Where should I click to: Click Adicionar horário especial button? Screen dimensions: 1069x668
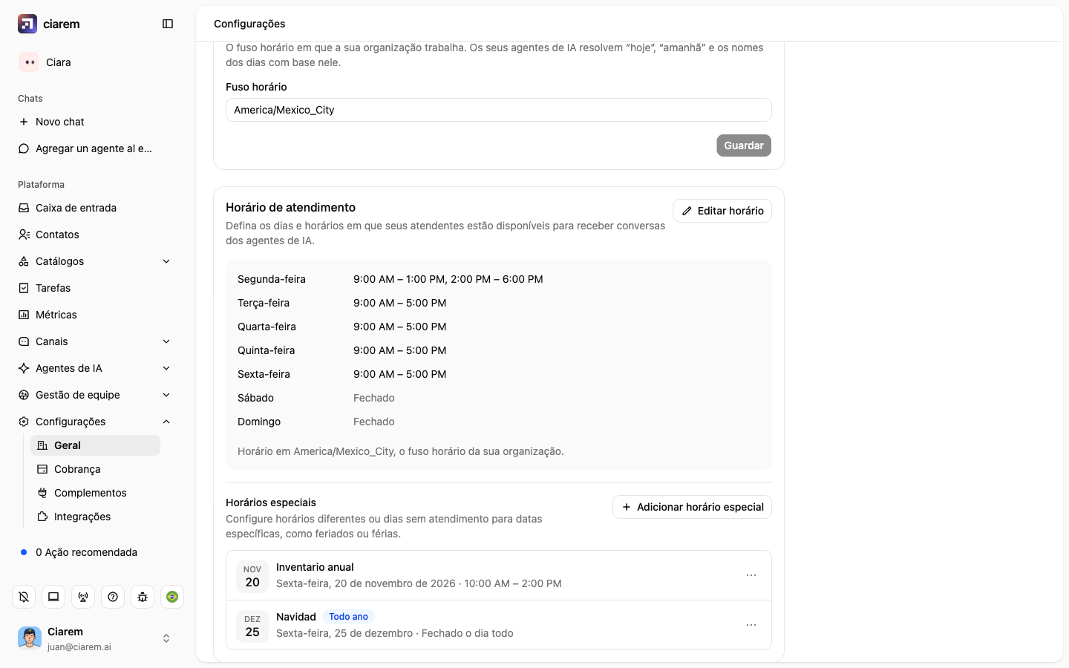click(x=692, y=507)
